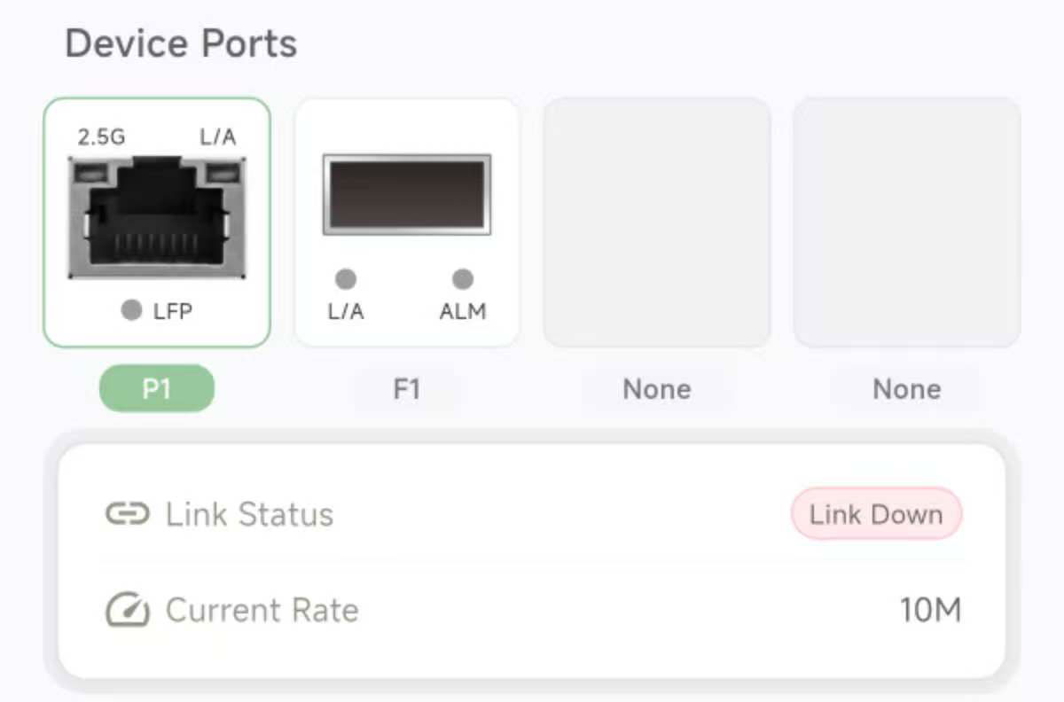Click the right LED on RJ45 port
Viewport: 1064px width, 702px height.
point(224,174)
